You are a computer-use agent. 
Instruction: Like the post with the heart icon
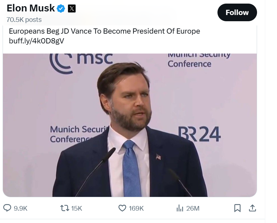(122, 208)
